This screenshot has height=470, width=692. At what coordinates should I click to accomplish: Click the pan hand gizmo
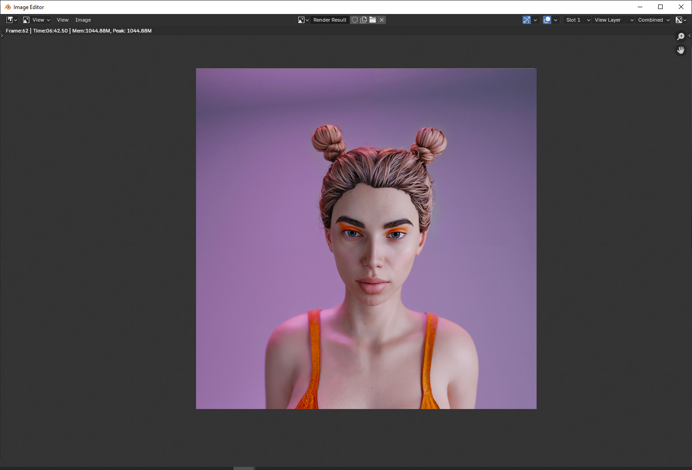pyautogui.click(x=681, y=50)
